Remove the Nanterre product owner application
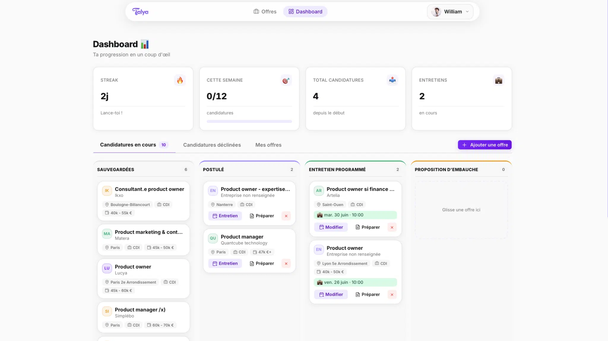The width and height of the screenshot is (608, 341). [x=286, y=216]
